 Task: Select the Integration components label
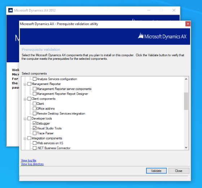47,138
